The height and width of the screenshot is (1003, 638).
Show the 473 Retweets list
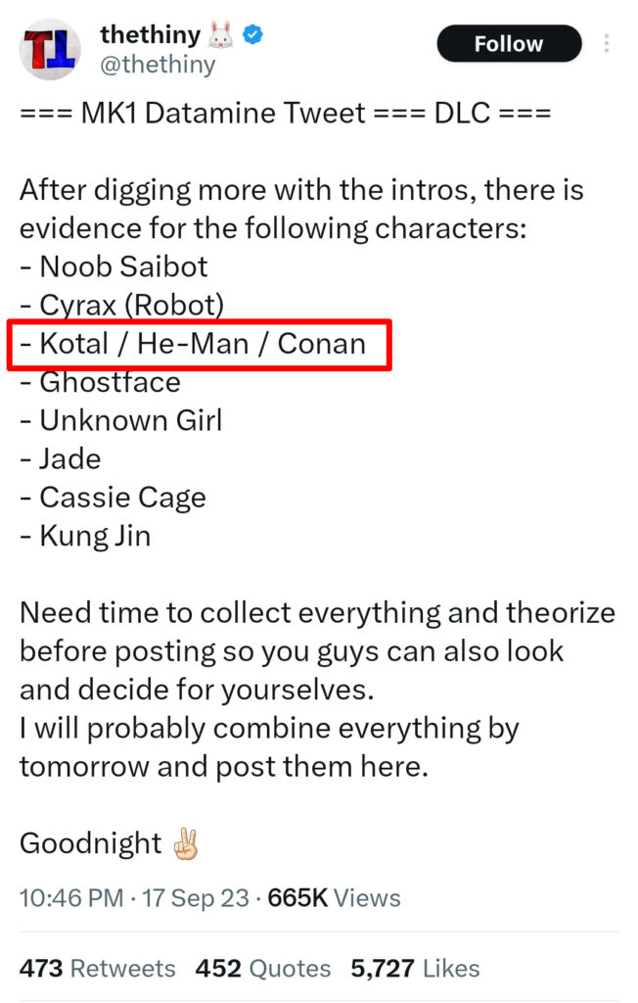(x=97, y=969)
